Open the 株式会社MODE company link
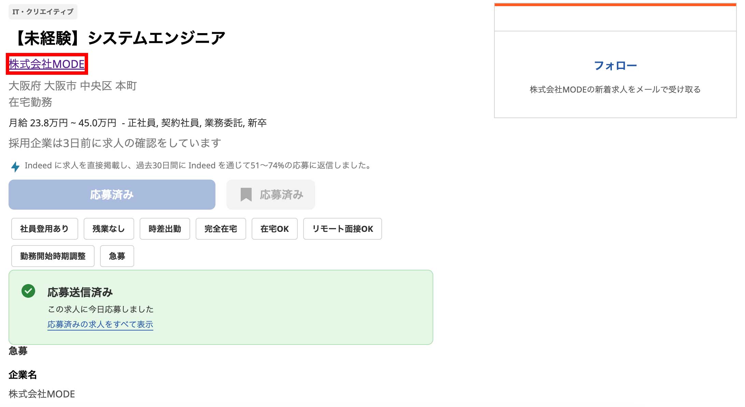The height and width of the screenshot is (407, 745). [x=47, y=64]
